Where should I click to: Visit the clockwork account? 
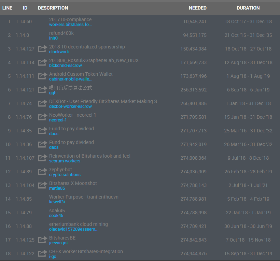coord(59,52)
